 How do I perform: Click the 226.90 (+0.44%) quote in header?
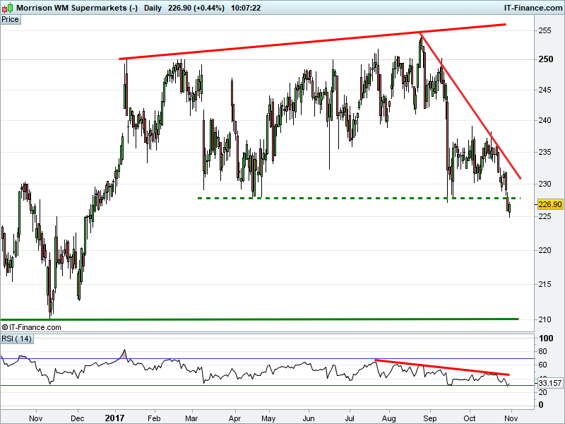coord(196,8)
